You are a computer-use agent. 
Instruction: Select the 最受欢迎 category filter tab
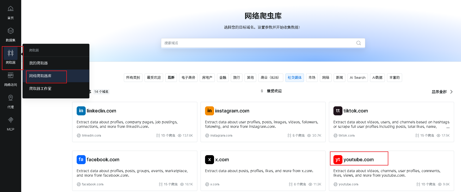coord(154,78)
